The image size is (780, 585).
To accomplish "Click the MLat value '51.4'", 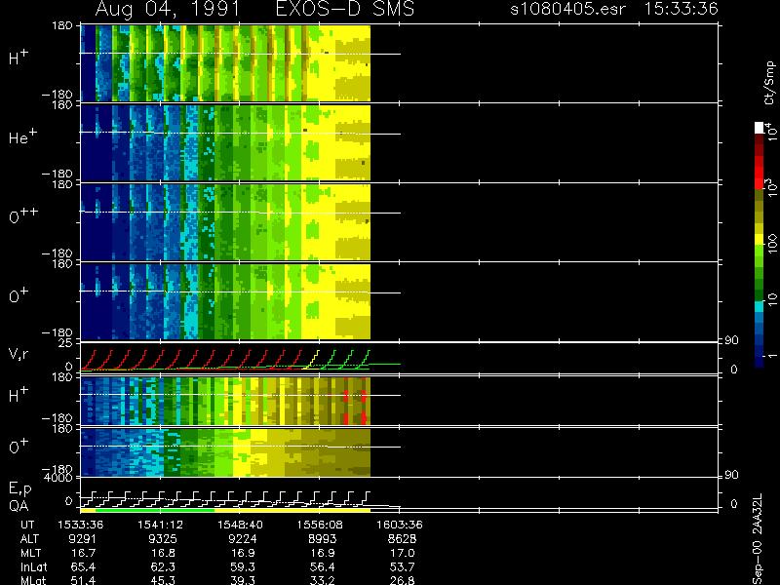I will click(x=84, y=580).
